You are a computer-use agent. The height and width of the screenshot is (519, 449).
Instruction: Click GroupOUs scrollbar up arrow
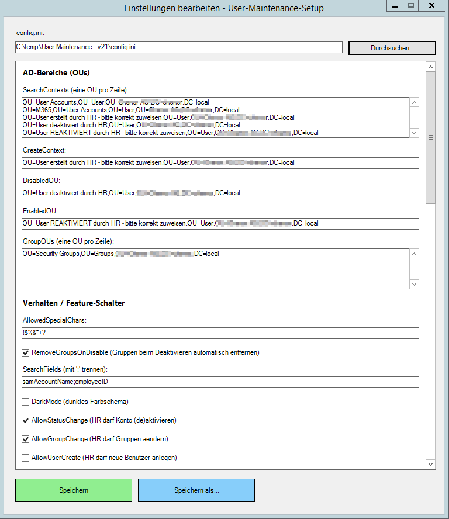click(414, 254)
